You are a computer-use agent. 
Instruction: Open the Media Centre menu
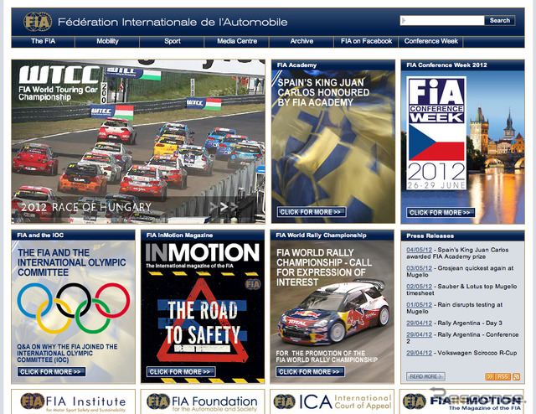pos(237,41)
